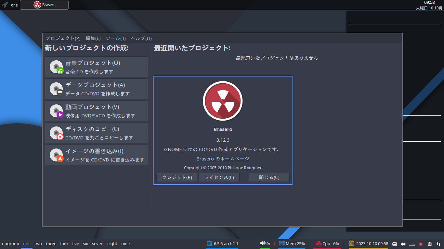
Task: Click the burn image flame disc icon
Action: [x=56, y=155]
